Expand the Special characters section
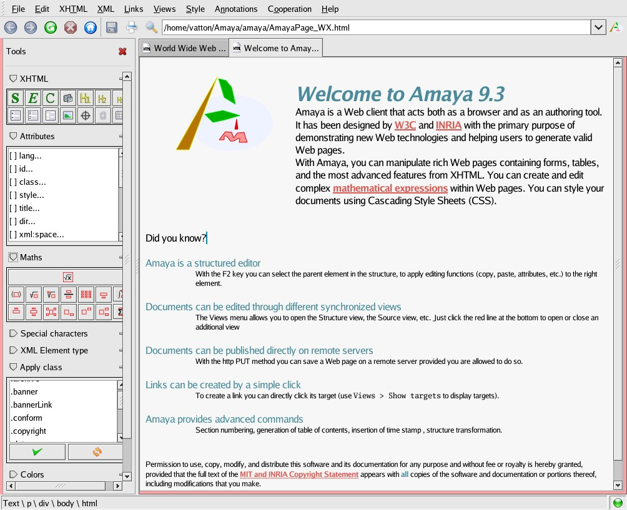This screenshot has height=510, width=627. coord(13,333)
